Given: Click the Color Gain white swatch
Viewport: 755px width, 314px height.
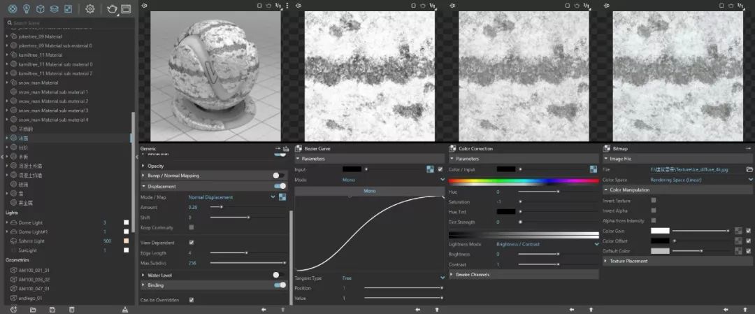Looking at the screenshot, I should [659, 231].
